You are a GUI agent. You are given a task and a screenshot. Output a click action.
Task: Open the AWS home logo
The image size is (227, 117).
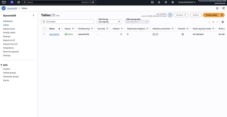pos(4,2)
